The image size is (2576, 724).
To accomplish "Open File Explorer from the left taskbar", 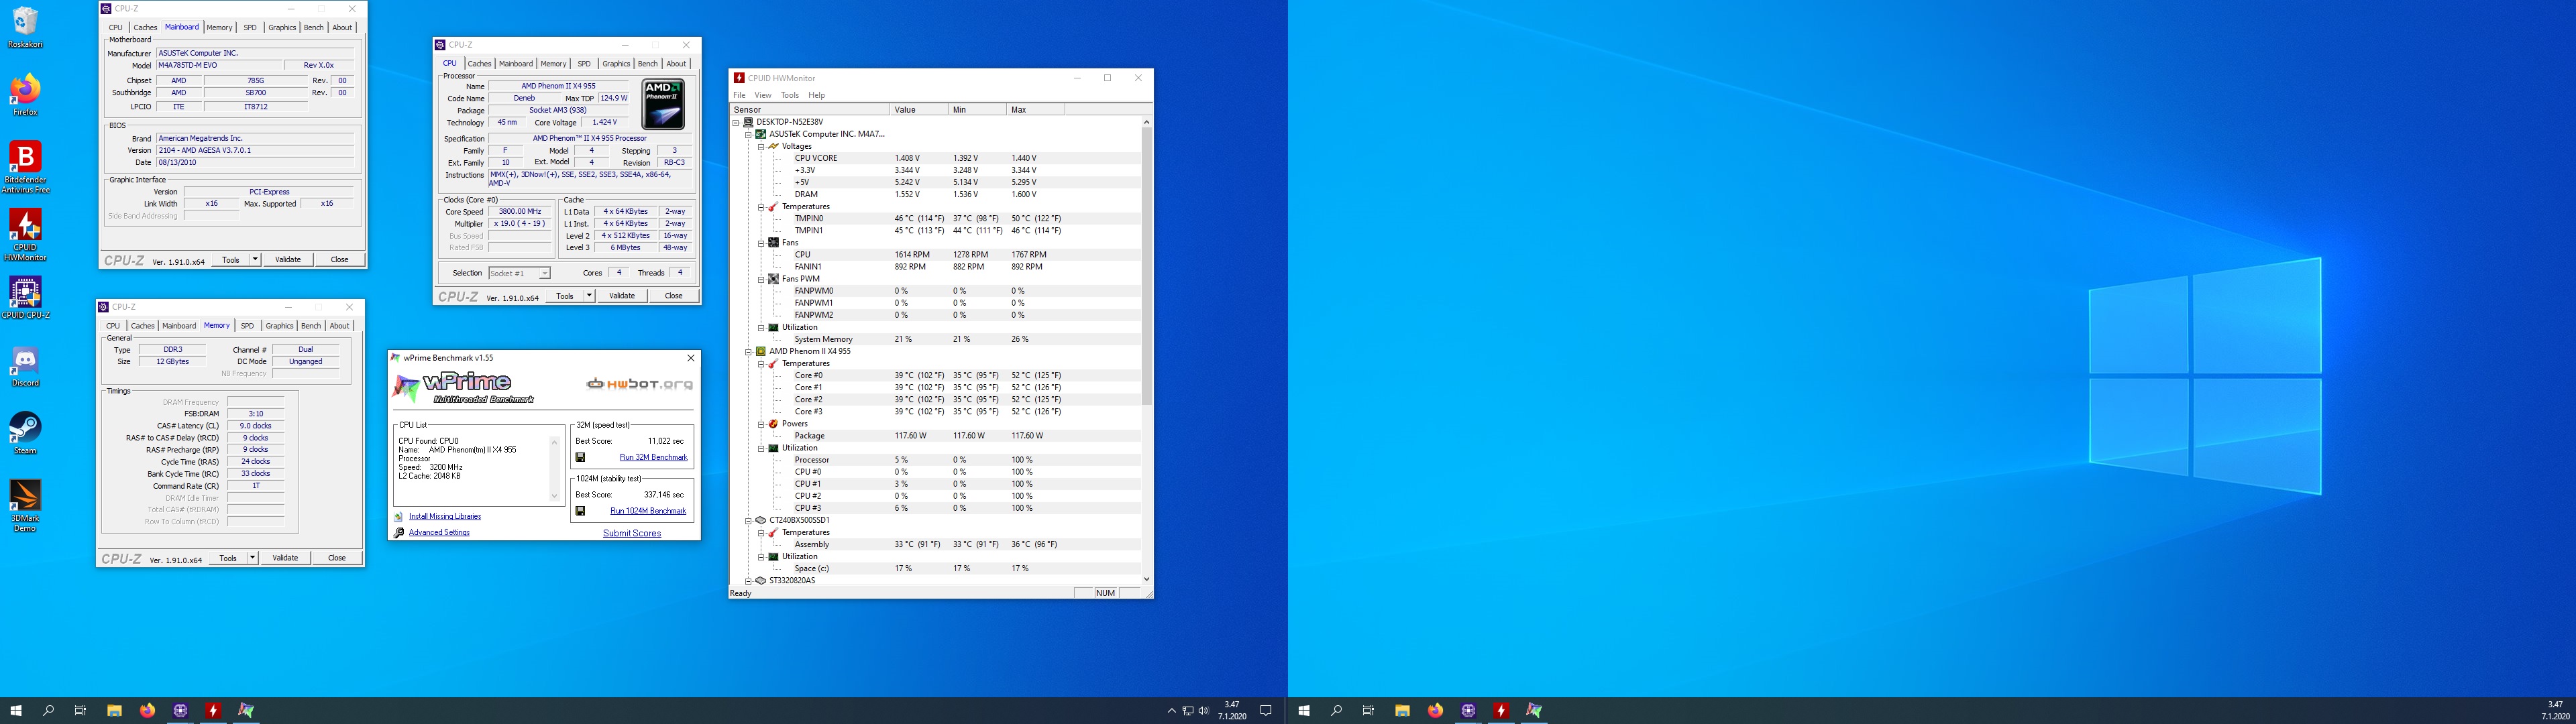I will click(x=114, y=711).
